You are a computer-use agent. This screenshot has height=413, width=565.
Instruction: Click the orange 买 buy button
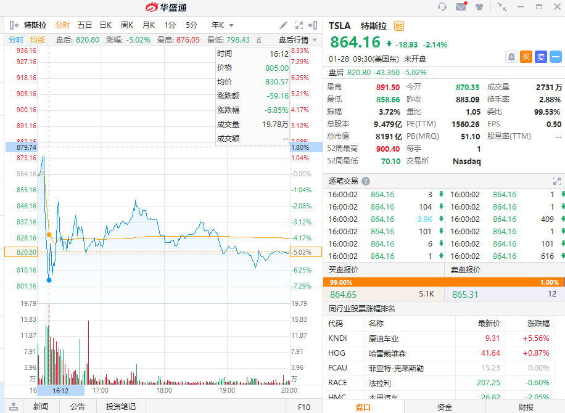526,57
